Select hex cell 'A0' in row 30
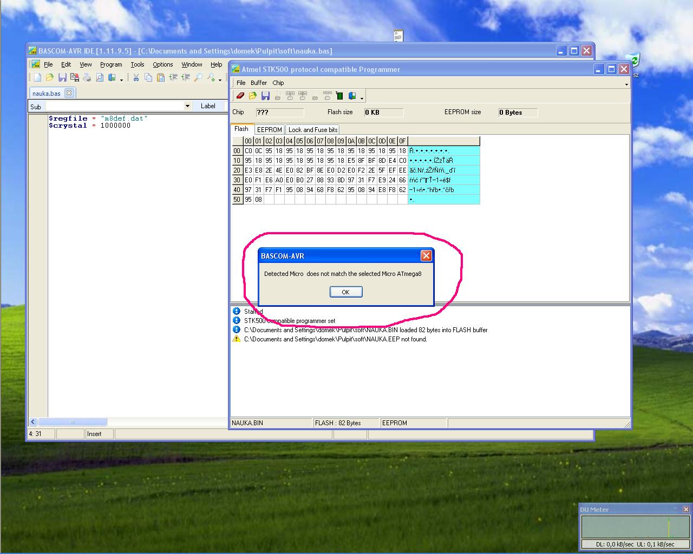This screenshot has height=554, width=693. [279, 180]
